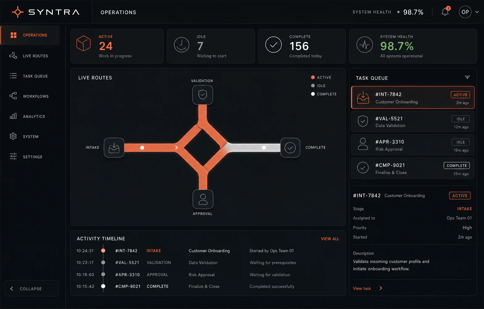
Task: Open Live Routes in the sidebar
Action: [x=30, y=56]
